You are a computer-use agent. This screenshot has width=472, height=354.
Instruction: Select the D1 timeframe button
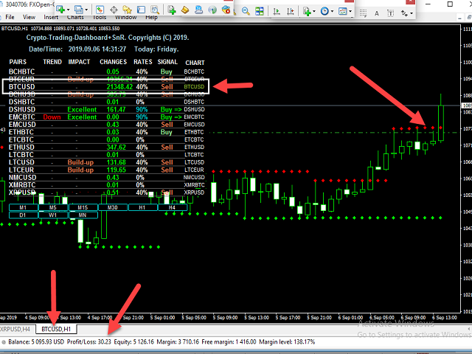click(x=23, y=215)
